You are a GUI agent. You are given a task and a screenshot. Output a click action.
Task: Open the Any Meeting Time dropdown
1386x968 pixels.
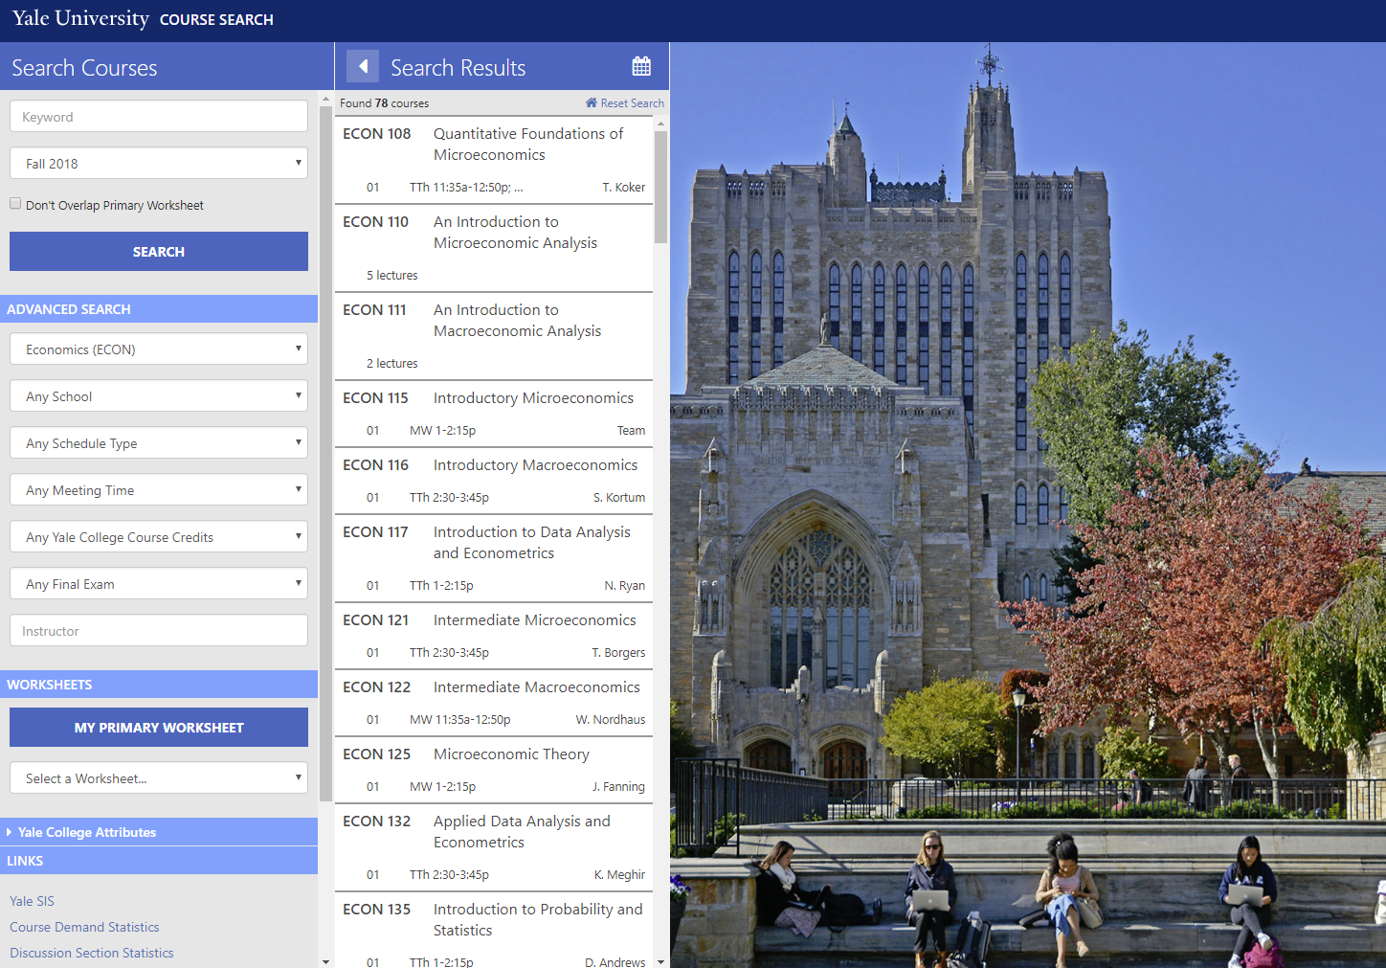159,489
